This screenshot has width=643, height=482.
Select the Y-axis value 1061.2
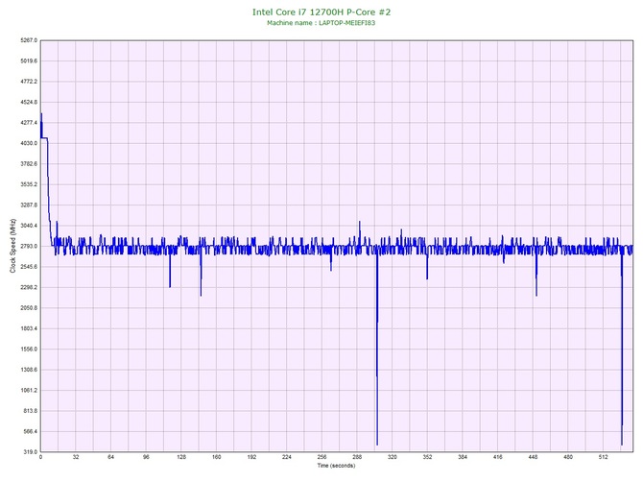click(x=29, y=390)
